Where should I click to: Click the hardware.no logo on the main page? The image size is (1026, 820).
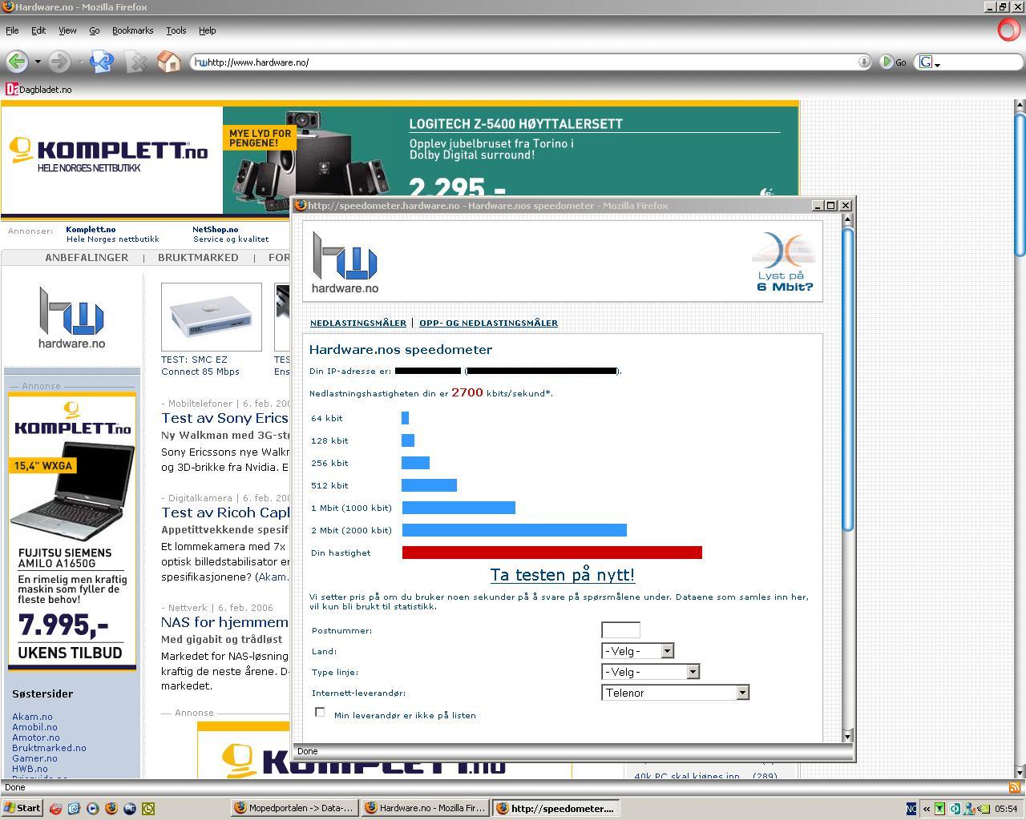click(x=71, y=318)
